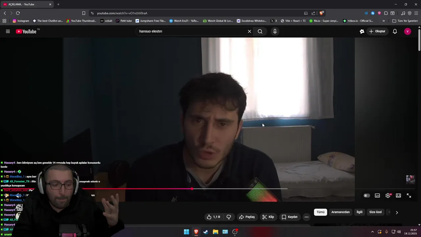Click the red scrubber handle on timeline

[x=192, y=189]
